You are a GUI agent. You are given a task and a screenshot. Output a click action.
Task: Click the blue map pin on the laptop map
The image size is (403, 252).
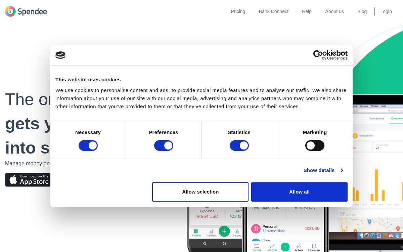pos(369,222)
